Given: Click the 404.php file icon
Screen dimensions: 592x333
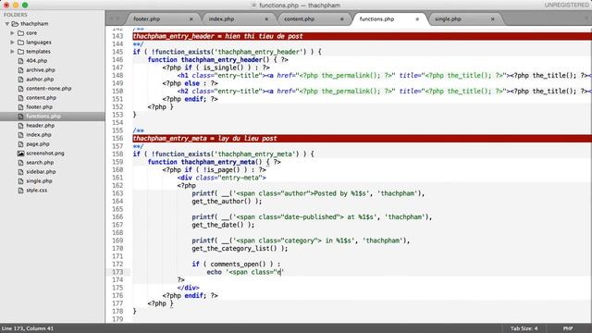Looking at the screenshot, I should (x=20, y=60).
